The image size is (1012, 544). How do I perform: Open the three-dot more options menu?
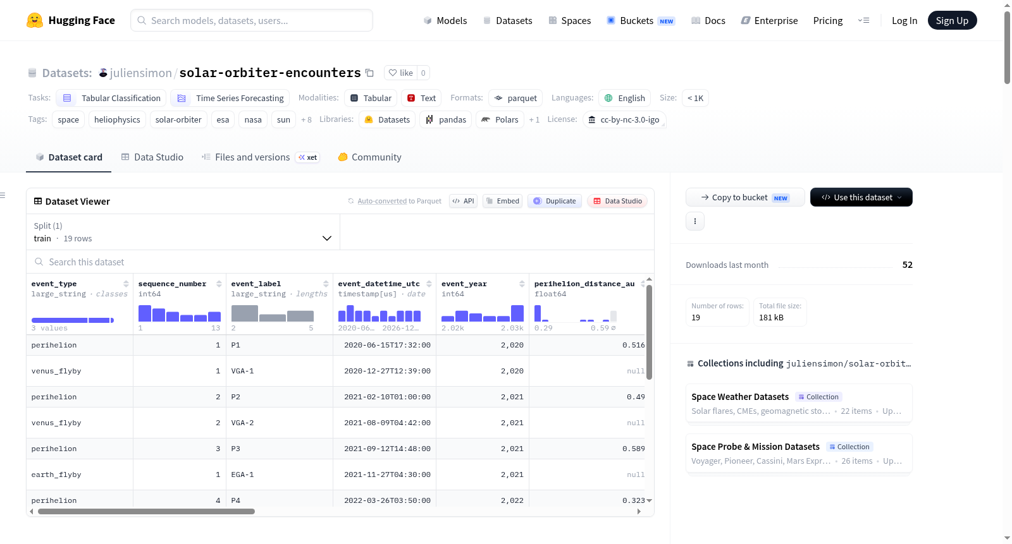pos(695,221)
